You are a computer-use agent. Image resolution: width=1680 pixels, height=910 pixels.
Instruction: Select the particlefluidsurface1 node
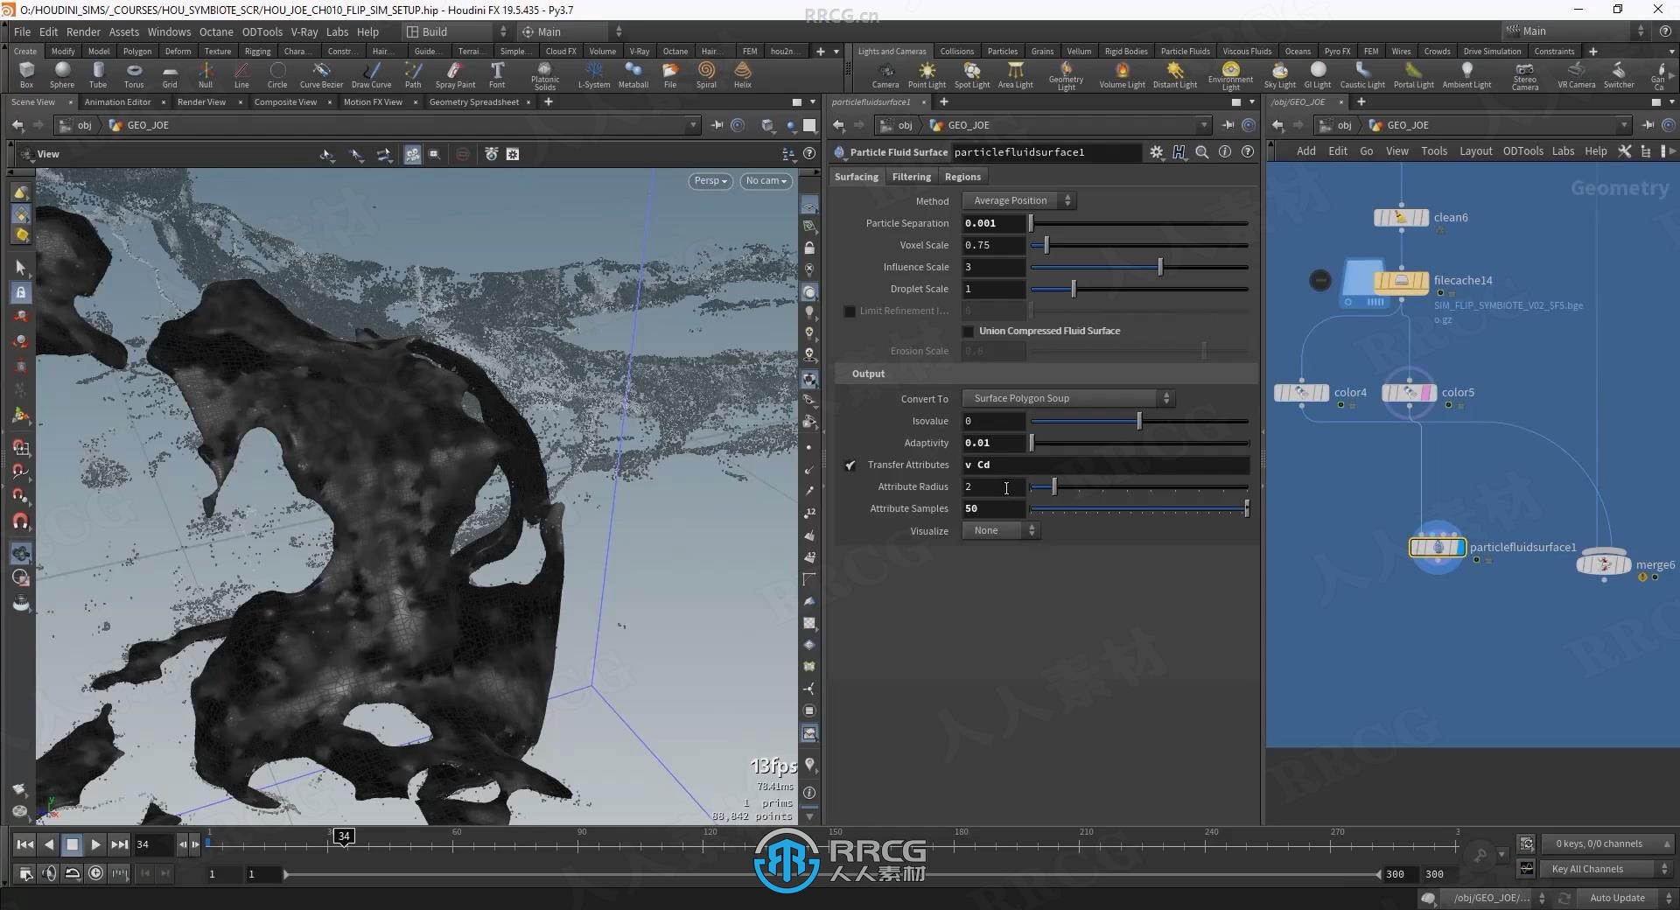coord(1437,548)
